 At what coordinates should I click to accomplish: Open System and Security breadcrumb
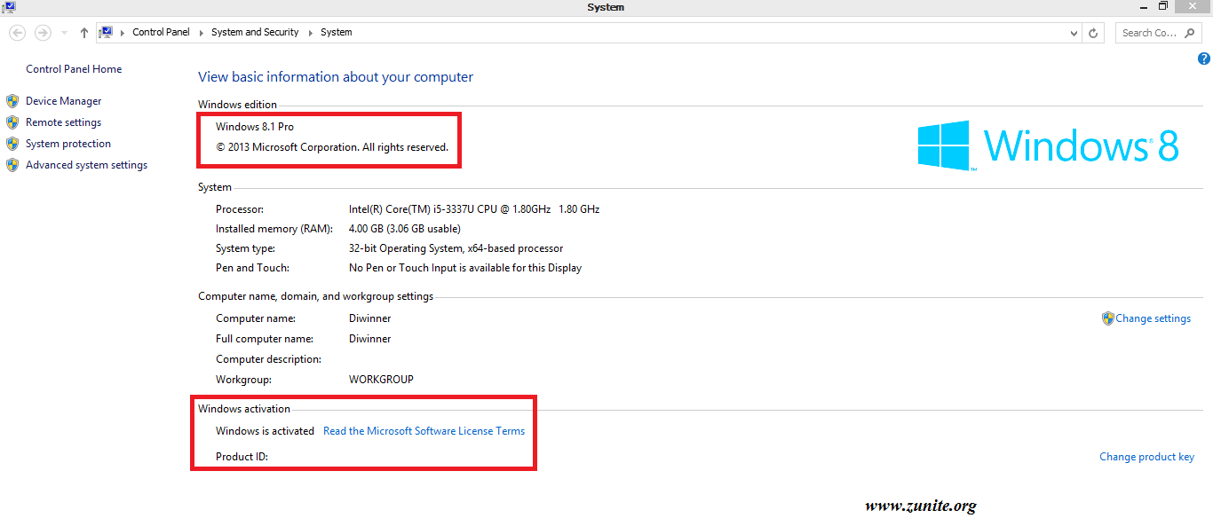255,32
